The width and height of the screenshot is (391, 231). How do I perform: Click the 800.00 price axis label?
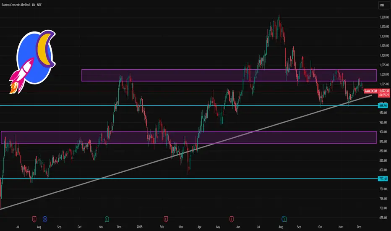click(383, 170)
